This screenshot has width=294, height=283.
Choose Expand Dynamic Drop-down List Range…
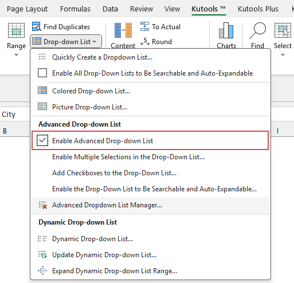(151, 271)
